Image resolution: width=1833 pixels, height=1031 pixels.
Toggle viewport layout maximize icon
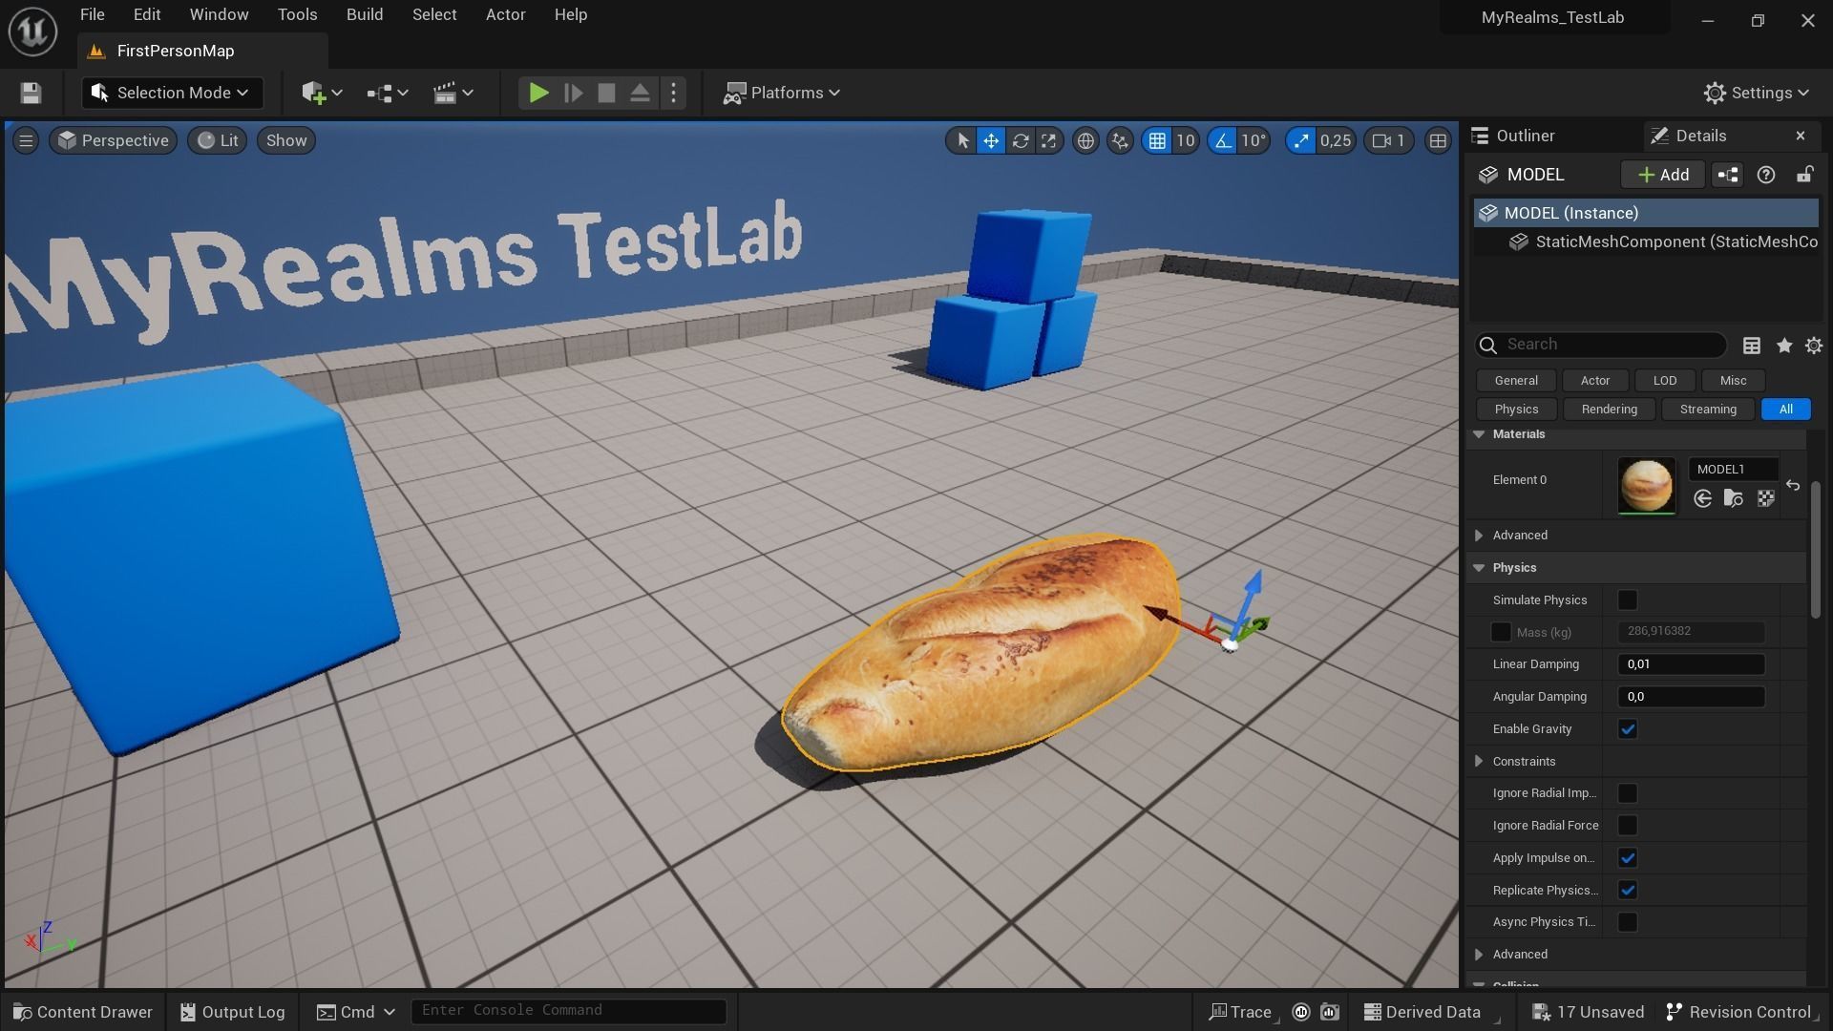point(1438,140)
